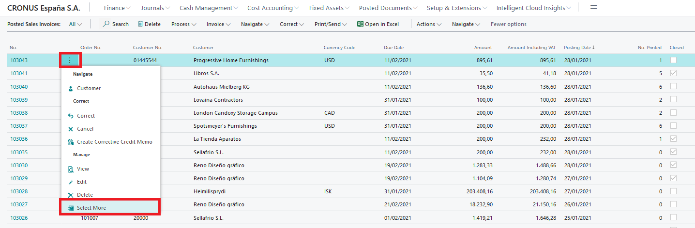Toggle Closed checkbox for Lovaina Contractors
Viewport: 695px width, 228px height.
[673, 99]
